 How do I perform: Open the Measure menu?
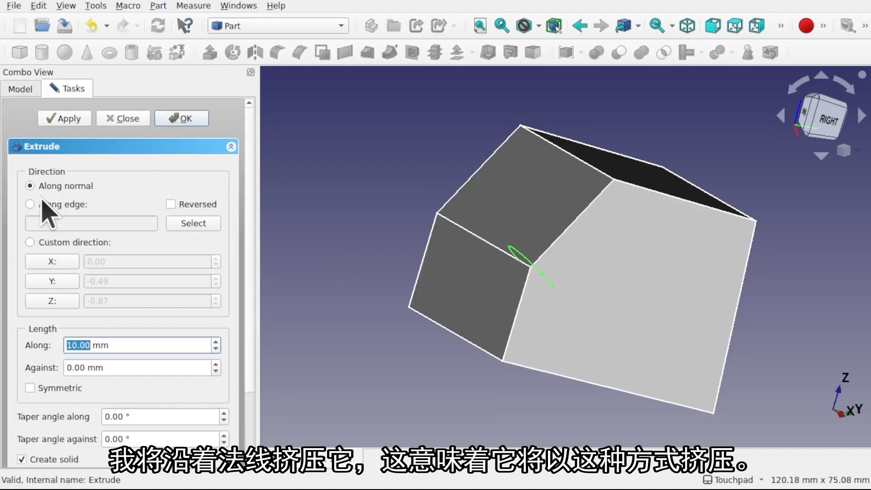tap(193, 5)
